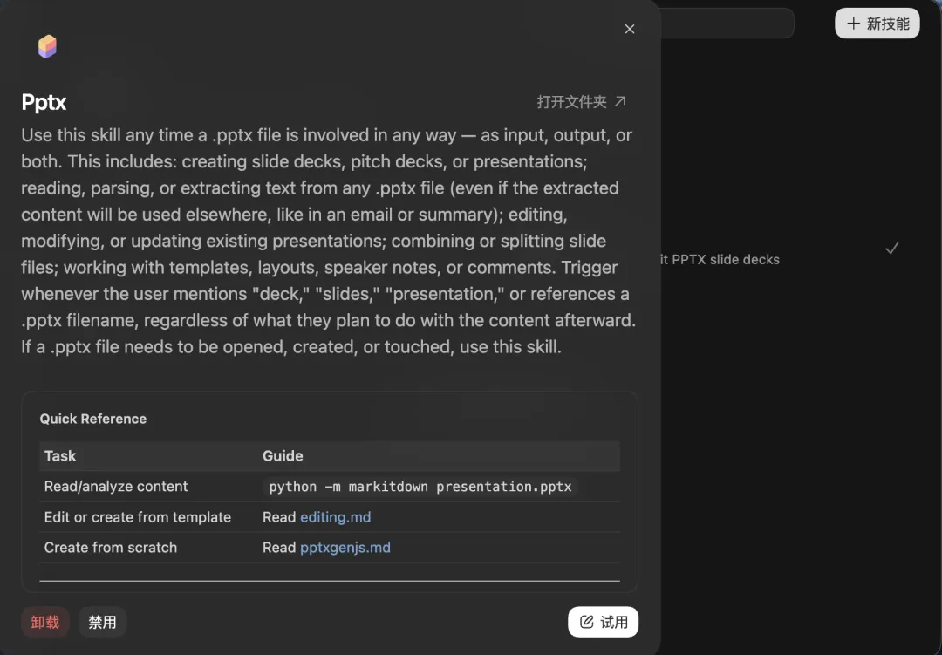942x655 pixels.
Task: Click the Task column header
Action: pos(60,456)
